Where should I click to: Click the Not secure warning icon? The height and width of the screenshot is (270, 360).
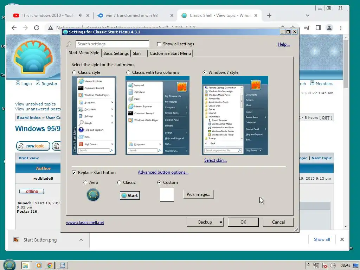point(51,28)
